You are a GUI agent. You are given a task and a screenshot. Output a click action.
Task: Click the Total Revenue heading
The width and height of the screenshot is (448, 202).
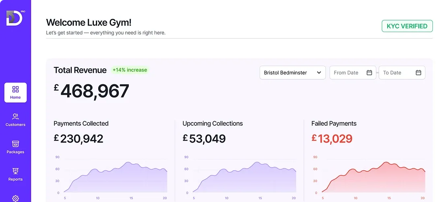click(80, 70)
